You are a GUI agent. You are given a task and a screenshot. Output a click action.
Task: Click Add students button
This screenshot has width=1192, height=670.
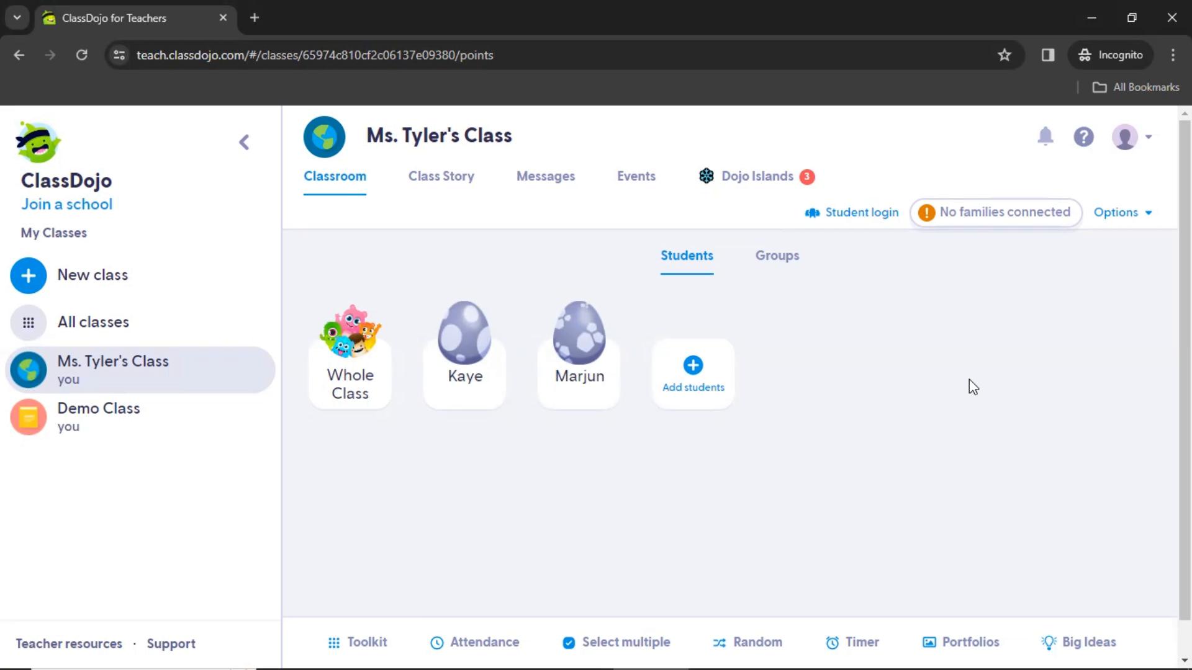(693, 372)
